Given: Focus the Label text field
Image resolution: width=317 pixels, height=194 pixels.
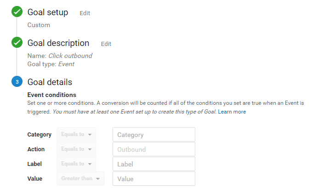Looking at the screenshot, I should 154,164.
